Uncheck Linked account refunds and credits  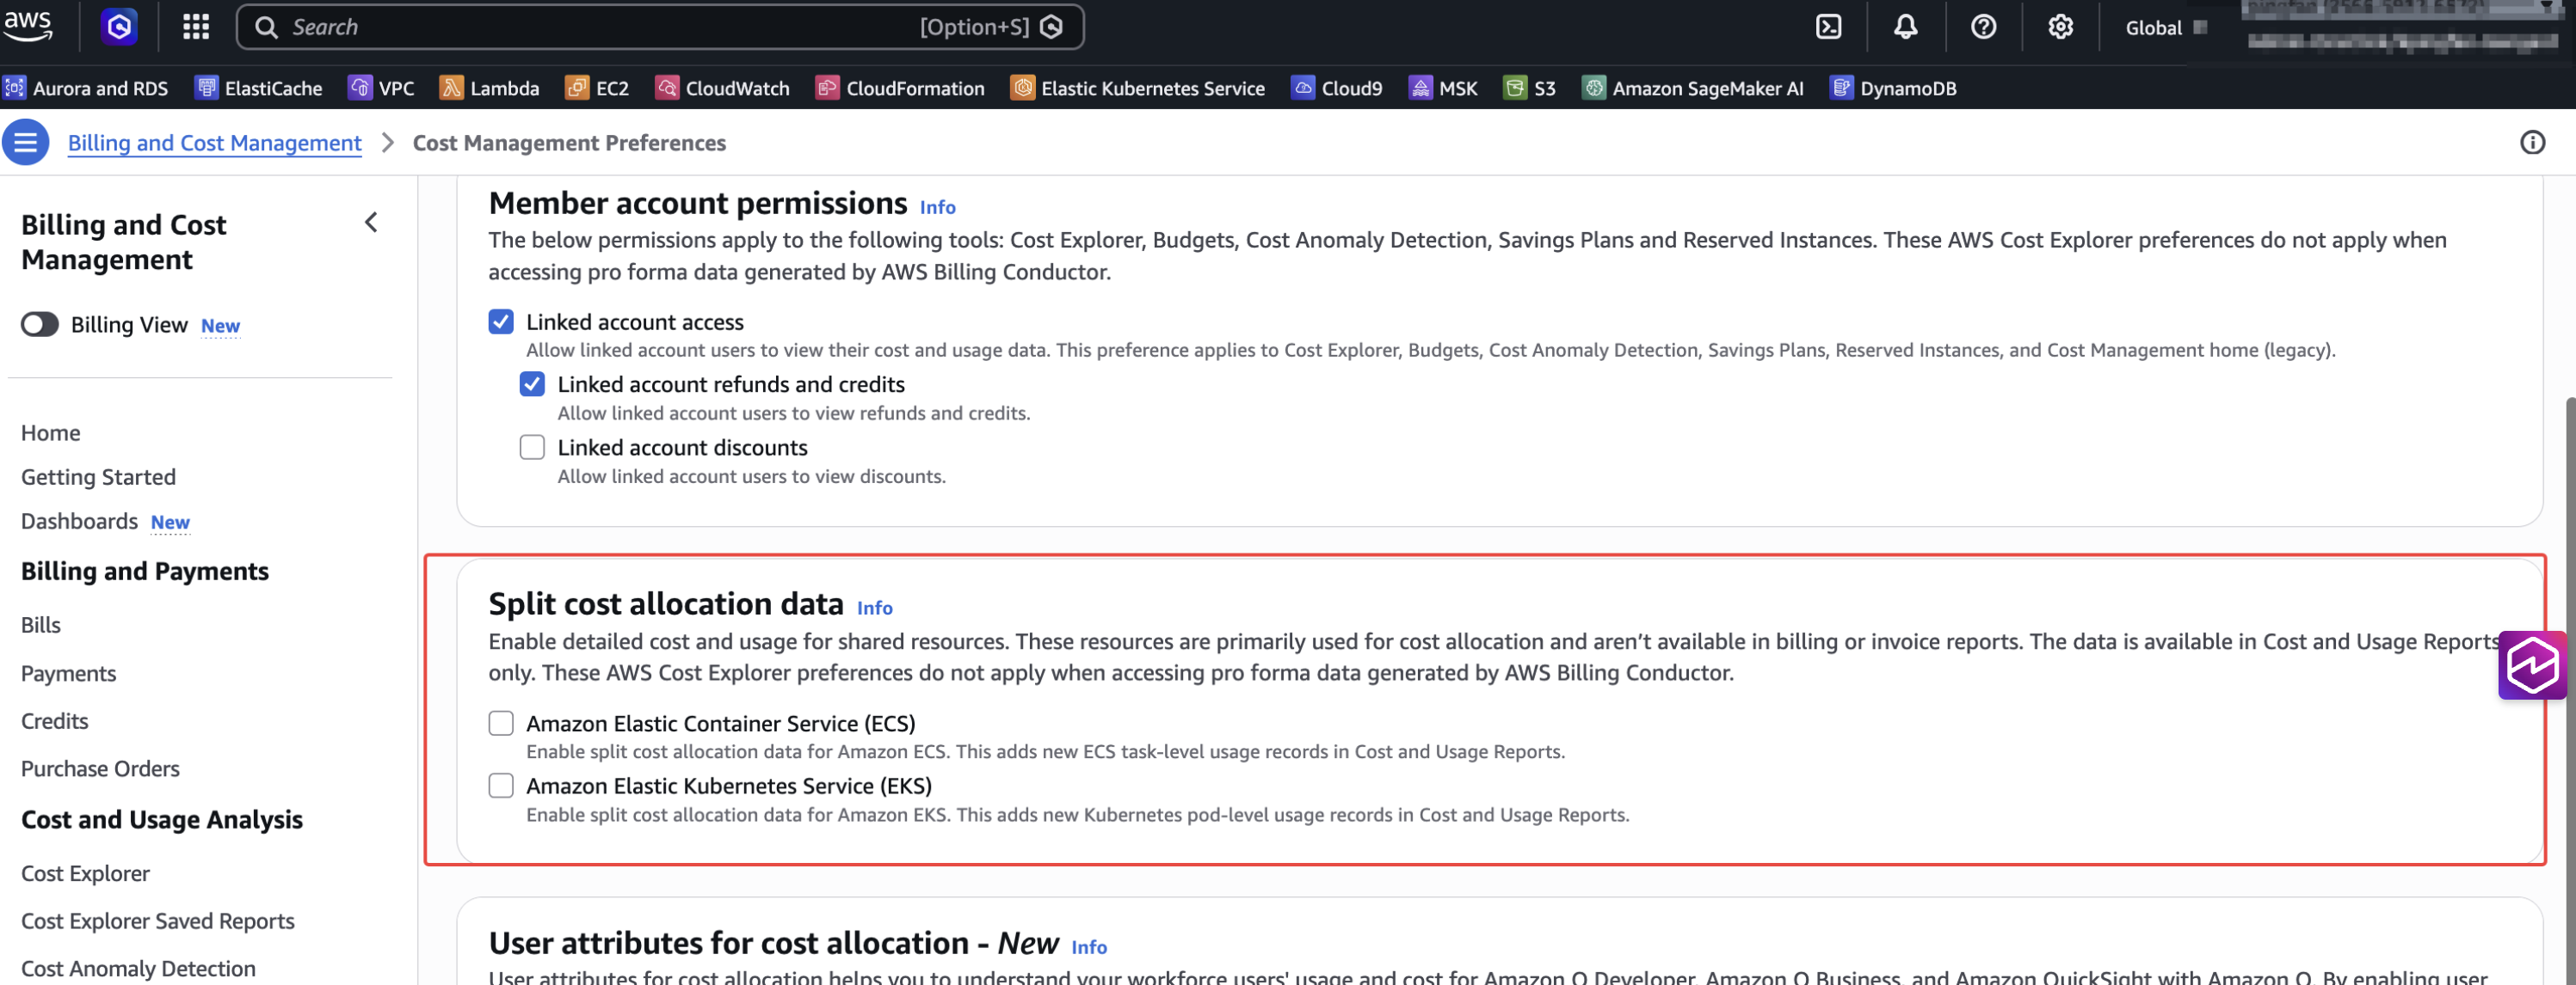click(x=532, y=384)
